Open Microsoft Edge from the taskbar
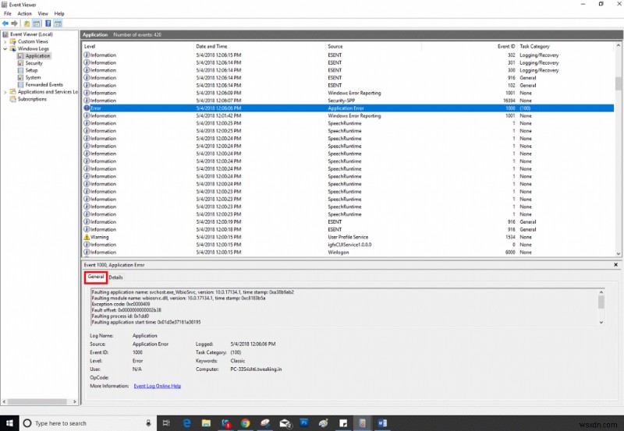 tap(187, 423)
